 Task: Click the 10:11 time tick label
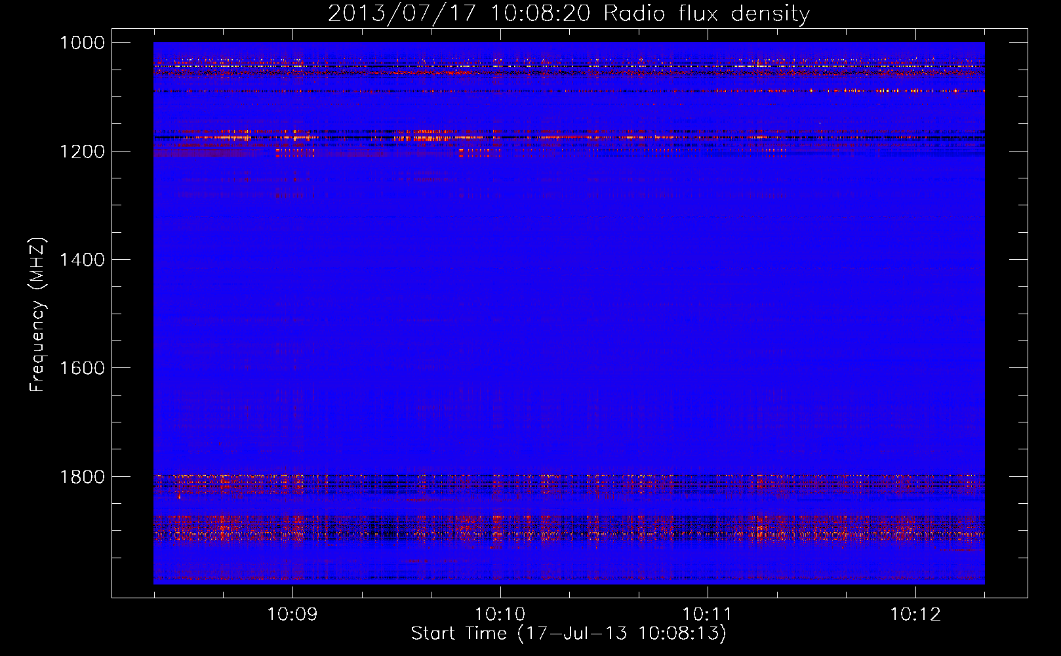click(x=708, y=615)
